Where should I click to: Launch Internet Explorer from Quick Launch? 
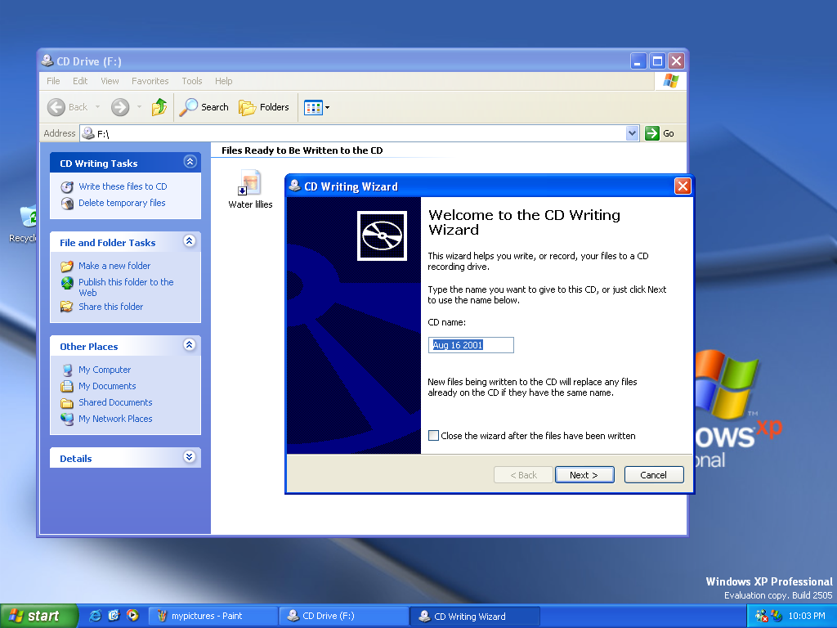tap(95, 616)
